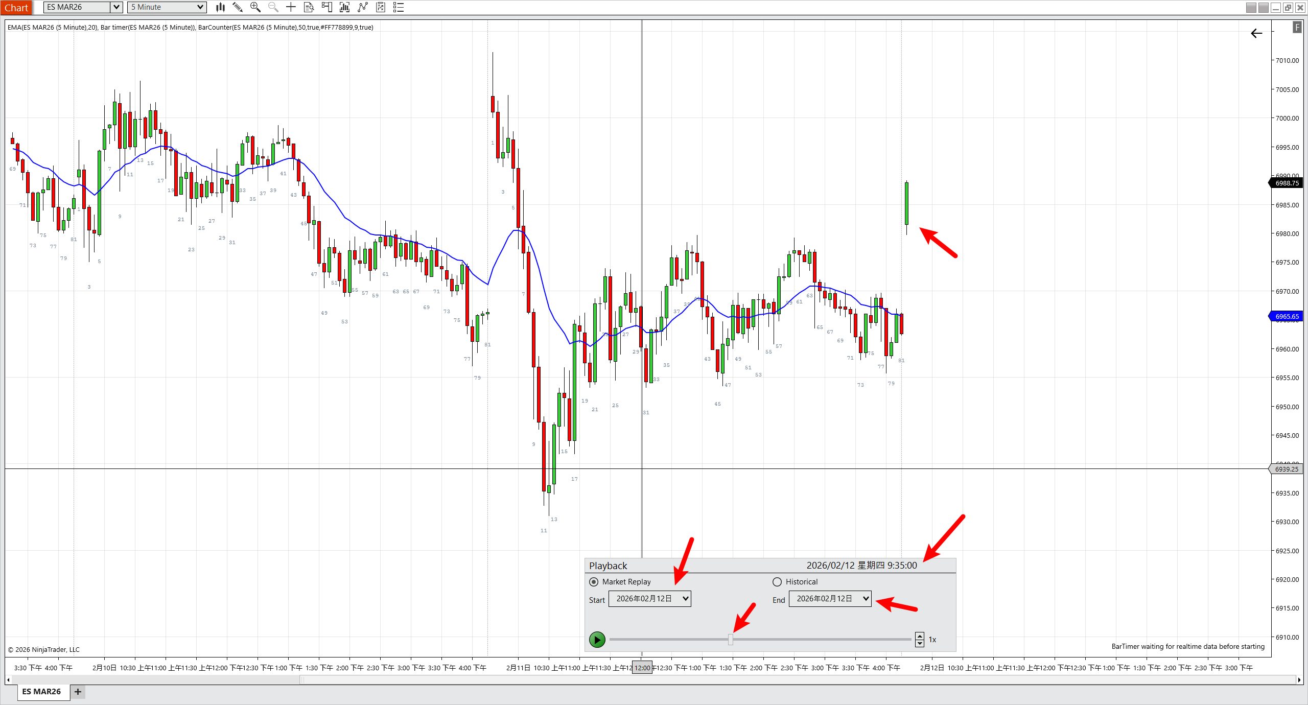The image size is (1308, 705).
Task: Select the drawing tools pencil icon
Action: (238, 7)
